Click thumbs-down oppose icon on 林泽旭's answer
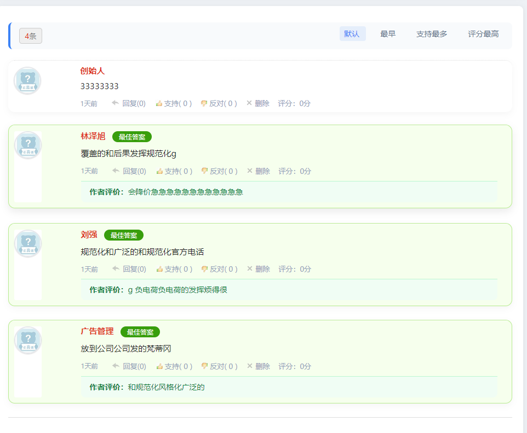 coord(204,171)
